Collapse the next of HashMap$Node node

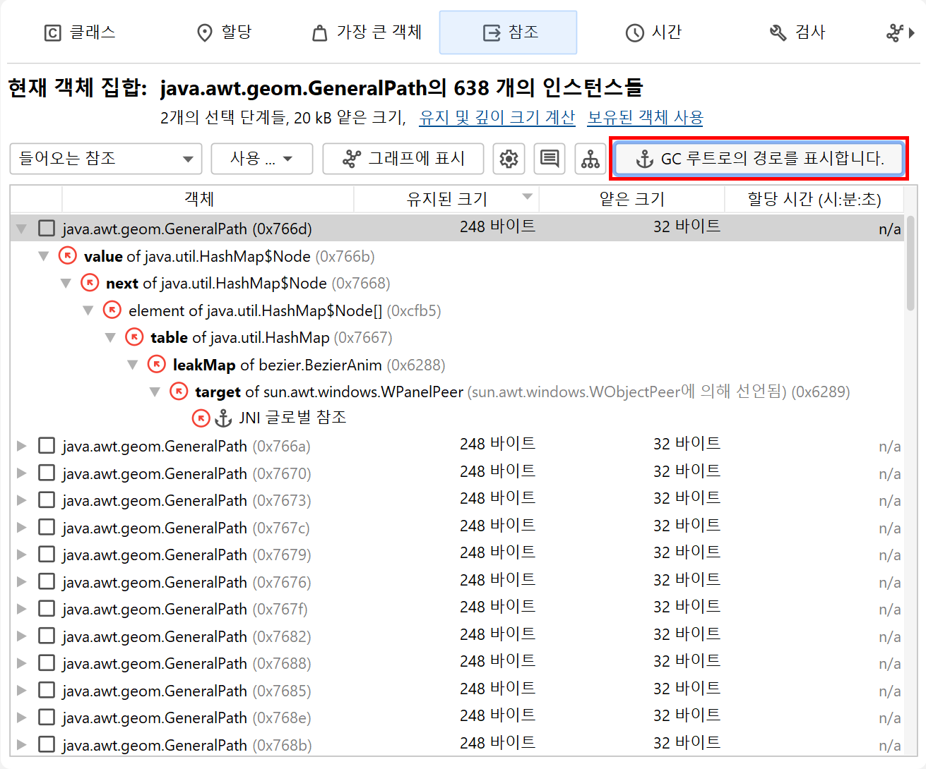pyautogui.click(x=66, y=284)
